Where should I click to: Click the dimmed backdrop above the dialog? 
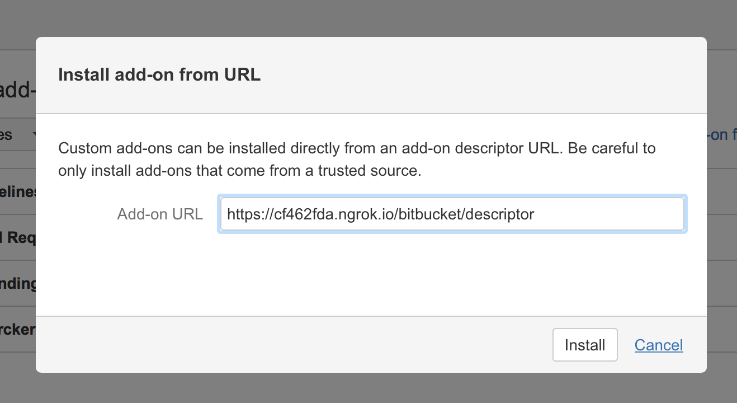[x=369, y=18]
